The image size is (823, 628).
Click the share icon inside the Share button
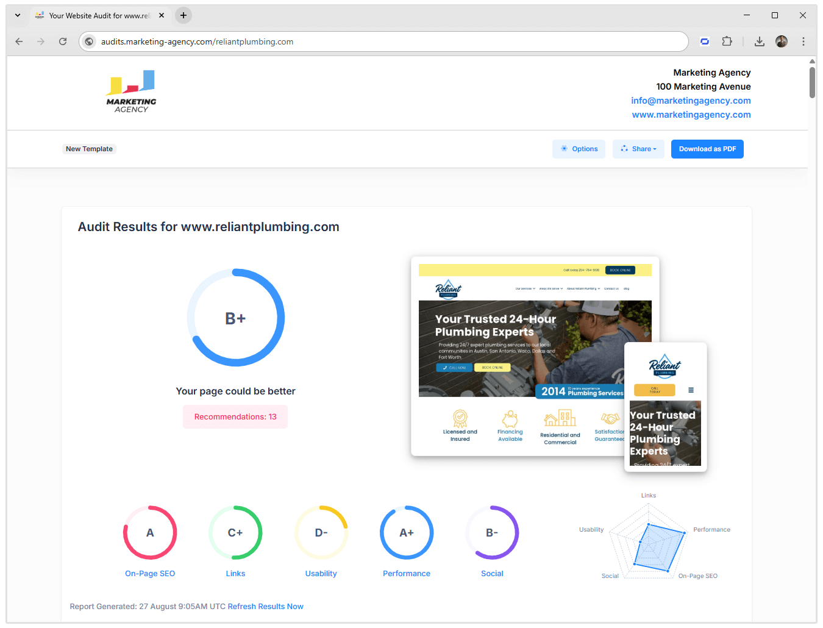click(x=624, y=148)
